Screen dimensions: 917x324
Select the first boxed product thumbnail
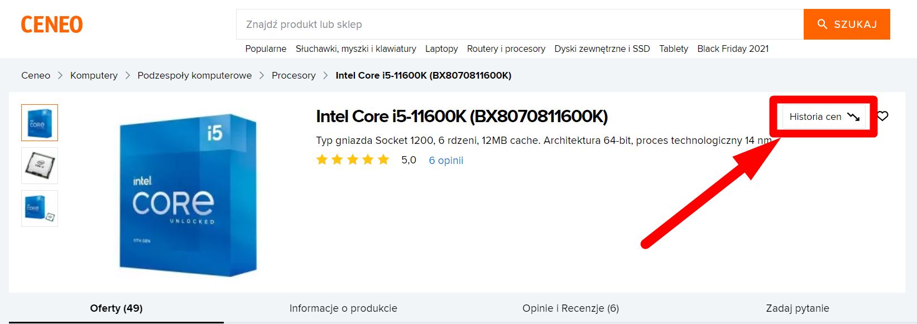40,123
